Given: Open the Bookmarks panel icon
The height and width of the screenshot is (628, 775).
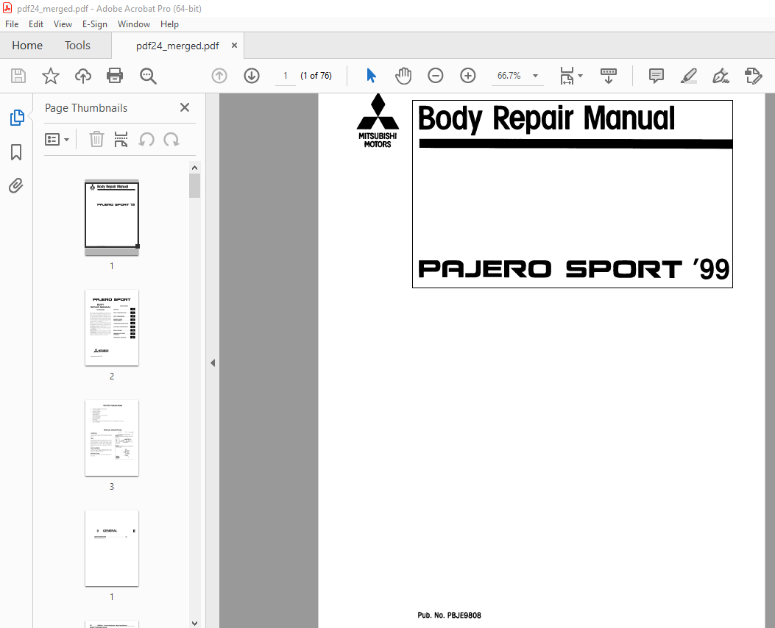Looking at the screenshot, I should coord(16,152).
